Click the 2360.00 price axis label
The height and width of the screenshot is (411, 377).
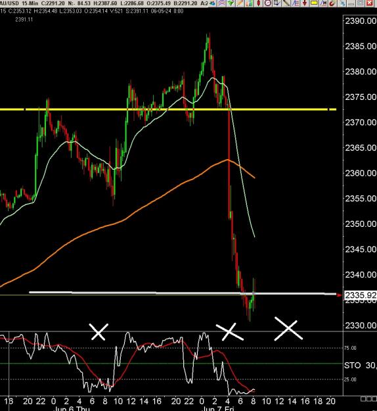[x=361, y=173]
